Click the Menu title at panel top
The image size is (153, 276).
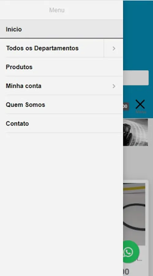[x=57, y=10]
